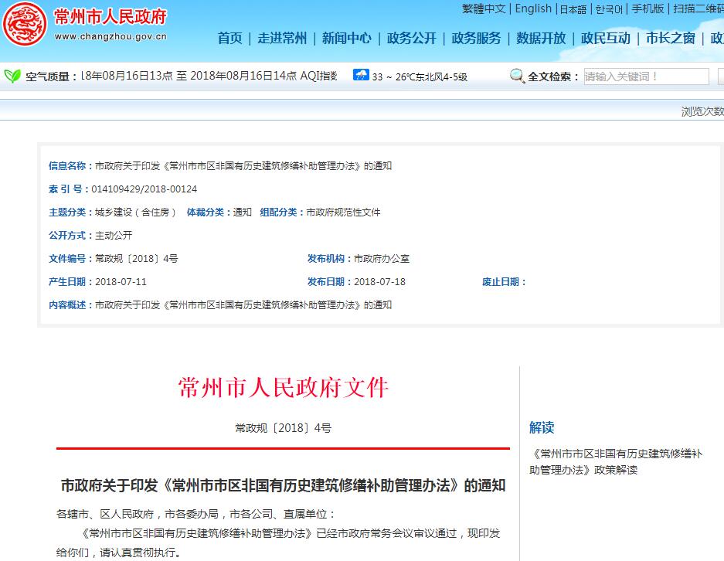Open 市长之窗 navigation item
This screenshot has height=561, width=724.
tap(670, 38)
